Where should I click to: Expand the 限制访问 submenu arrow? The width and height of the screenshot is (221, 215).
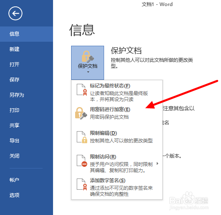click(x=158, y=164)
